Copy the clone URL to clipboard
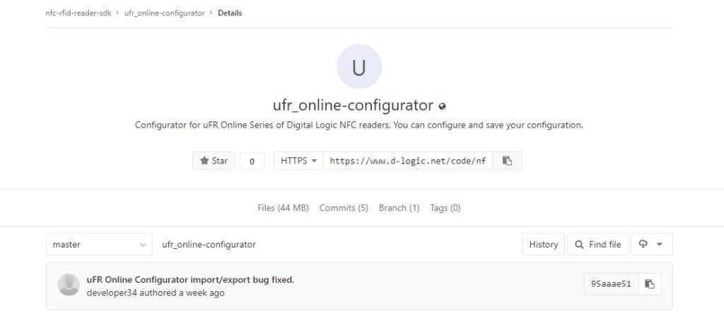This screenshot has height=318, width=724. click(x=508, y=161)
